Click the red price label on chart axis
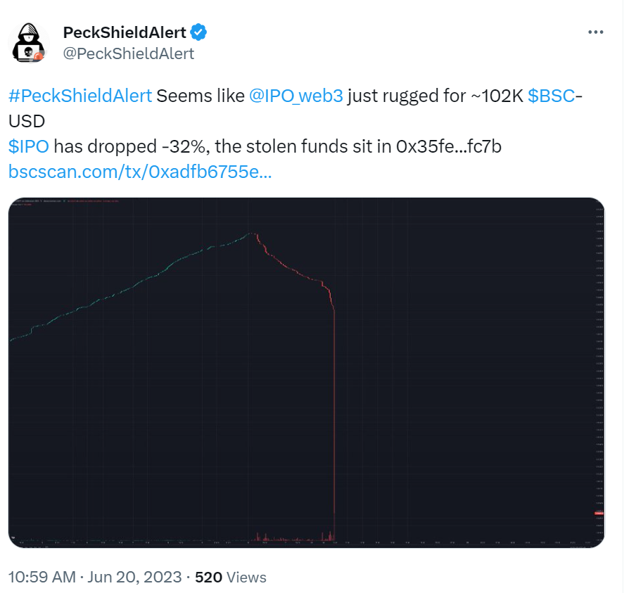624x593 pixels. (599, 514)
